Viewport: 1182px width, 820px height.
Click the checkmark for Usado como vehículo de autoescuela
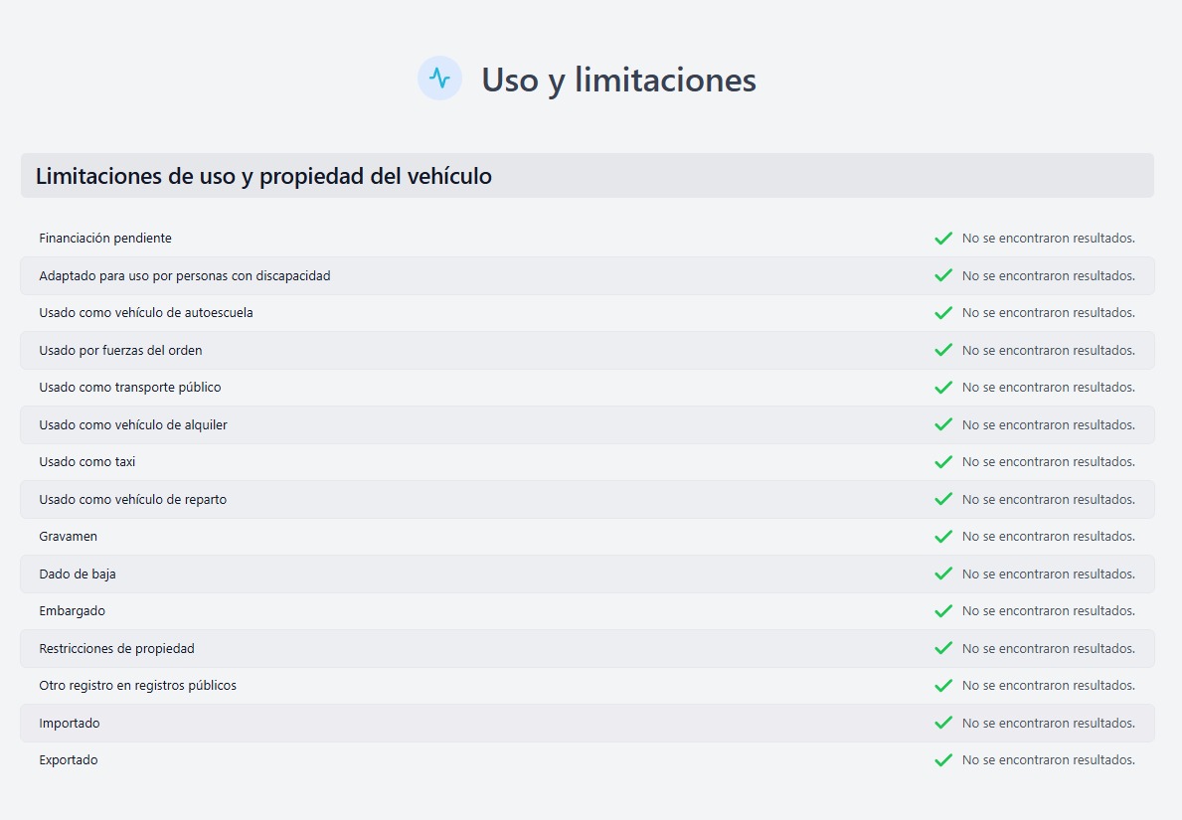[x=943, y=313]
